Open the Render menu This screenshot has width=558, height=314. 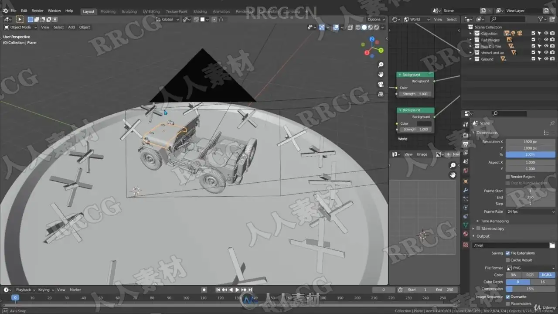[37, 10]
